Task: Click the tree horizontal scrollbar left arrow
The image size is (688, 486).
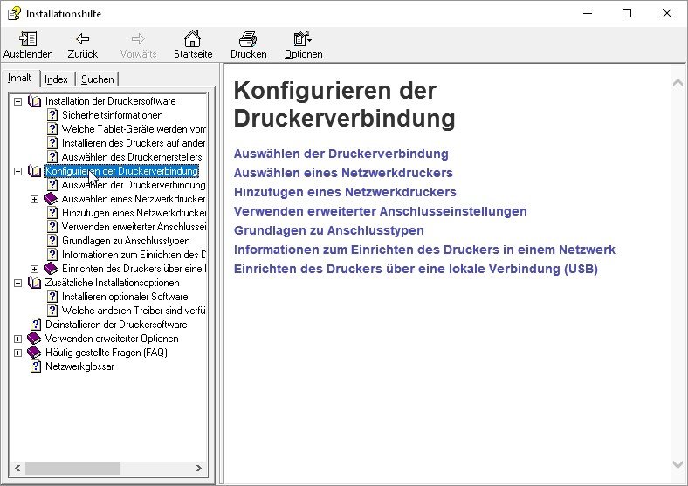Action: pos(17,468)
